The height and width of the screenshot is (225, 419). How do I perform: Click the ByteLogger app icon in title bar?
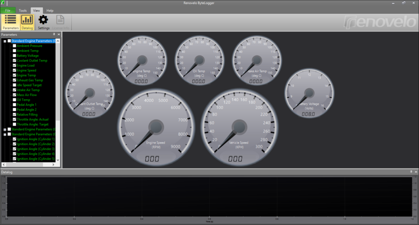(x=3, y=3)
